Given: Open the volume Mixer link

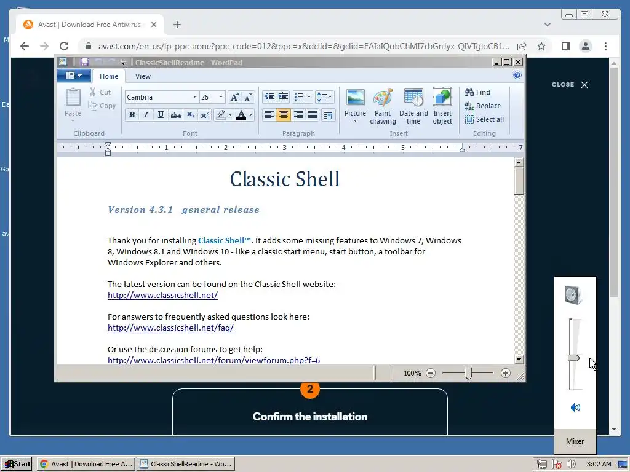Looking at the screenshot, I should point(575,441).
